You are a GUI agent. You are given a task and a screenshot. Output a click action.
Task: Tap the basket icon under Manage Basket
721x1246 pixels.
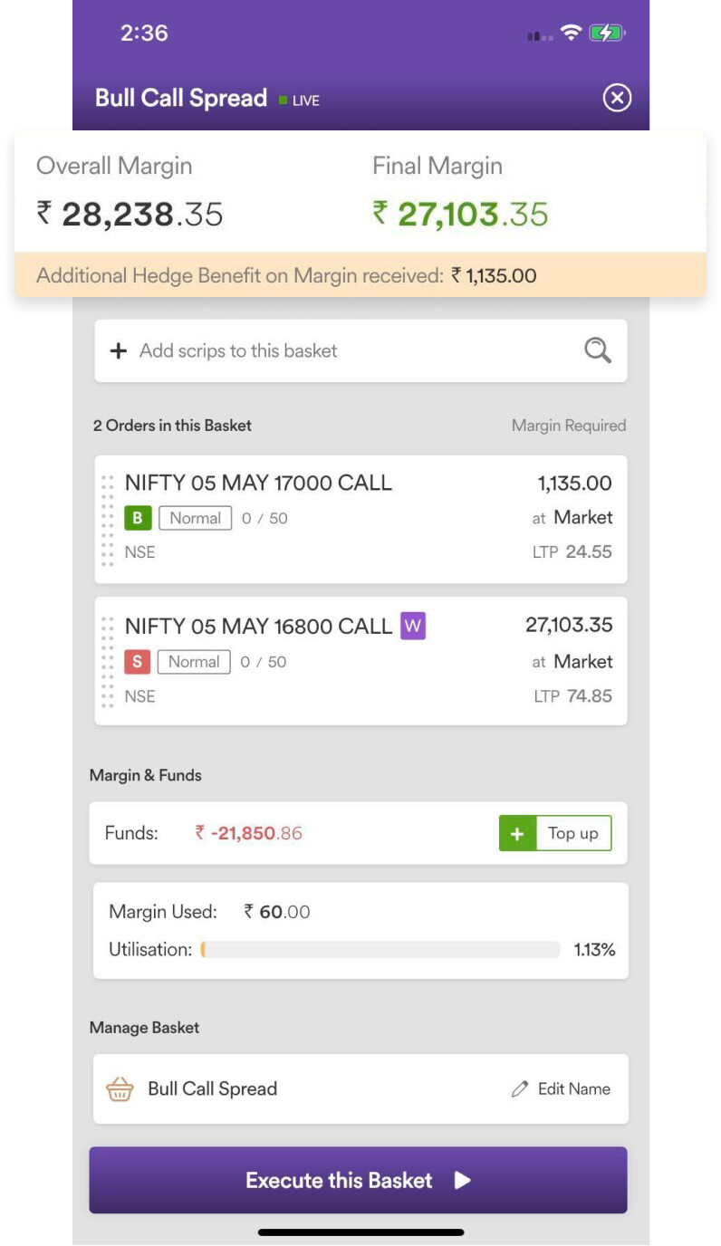click(120, 1088)
